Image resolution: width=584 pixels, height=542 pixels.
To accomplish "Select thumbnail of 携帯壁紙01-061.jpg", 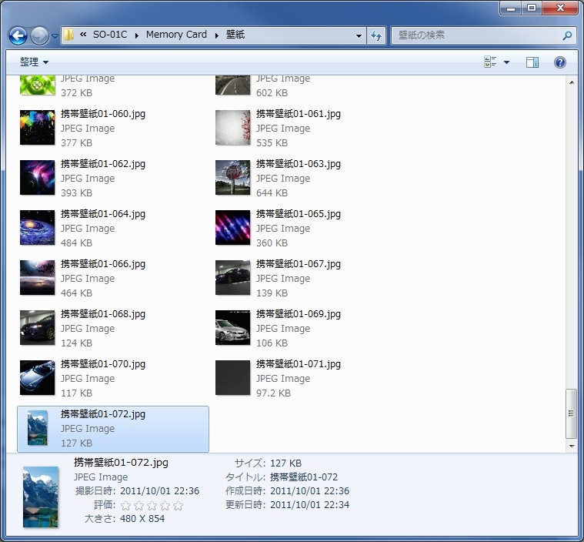I will pos(233,128).
